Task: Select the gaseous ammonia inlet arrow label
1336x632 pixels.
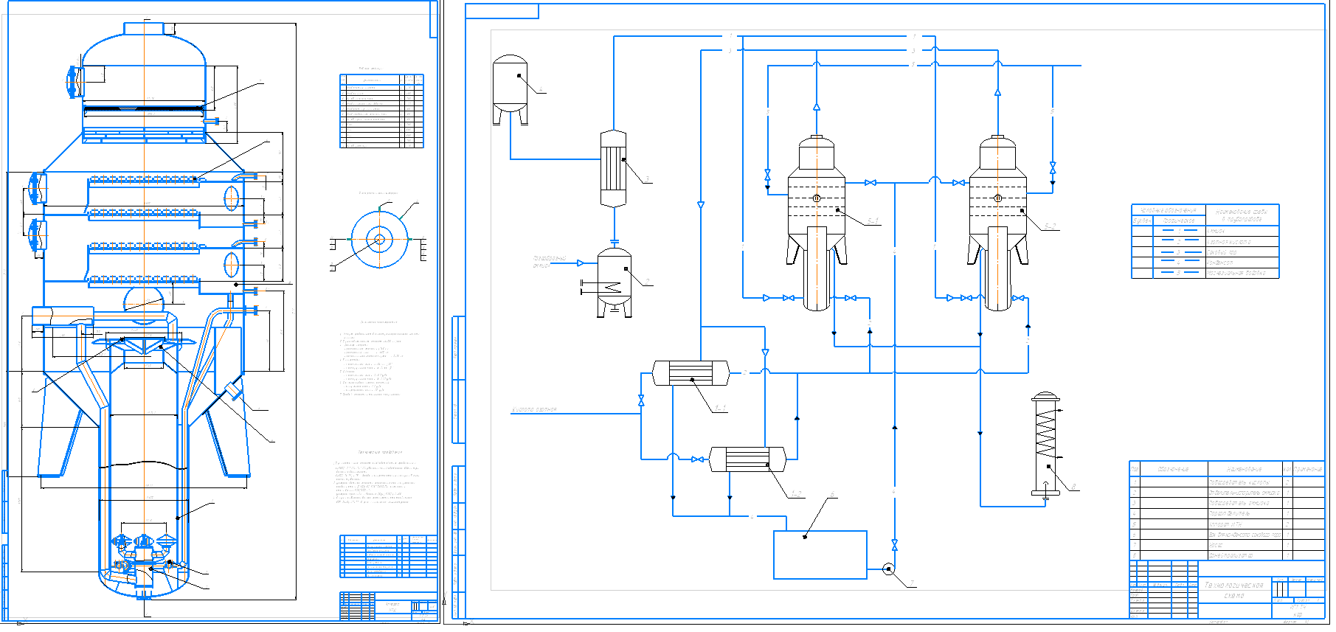Action: coord(550,262)
